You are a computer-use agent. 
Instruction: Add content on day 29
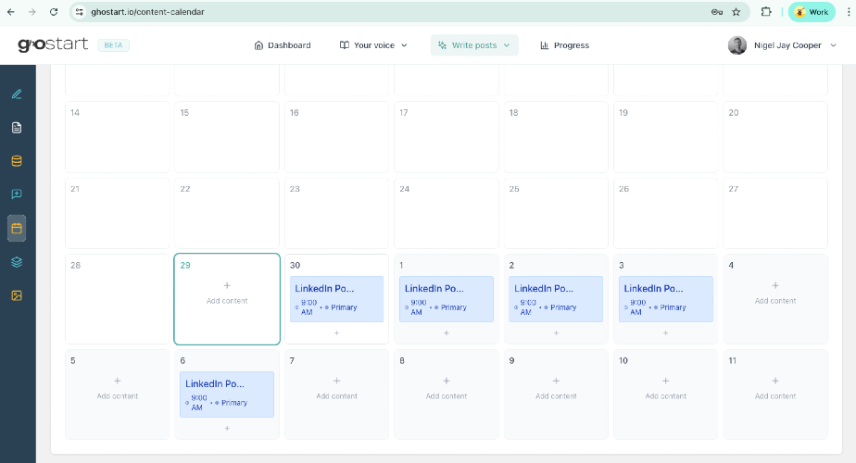pyautogui.click(x=227, y=294)
